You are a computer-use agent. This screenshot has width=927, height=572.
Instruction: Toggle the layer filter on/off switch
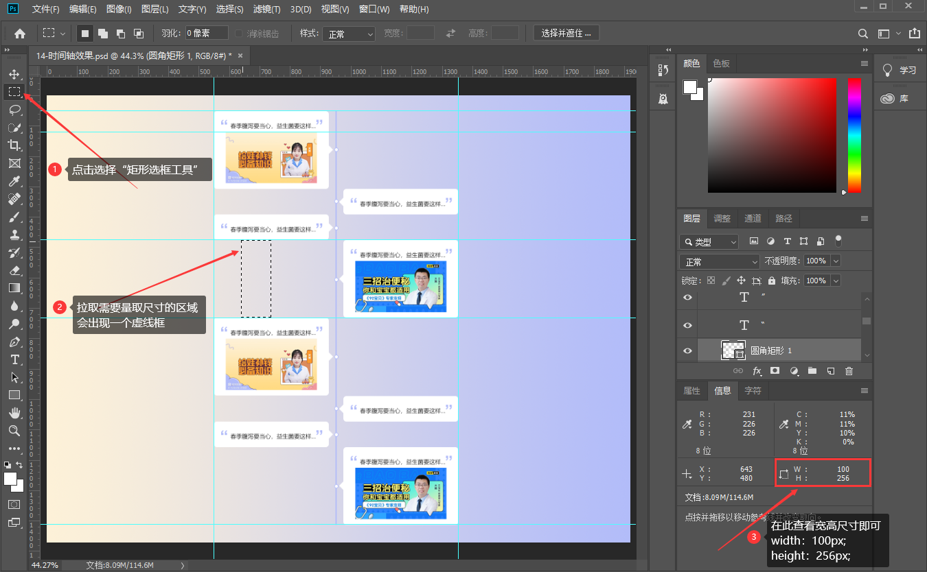[x=838, y=241]
